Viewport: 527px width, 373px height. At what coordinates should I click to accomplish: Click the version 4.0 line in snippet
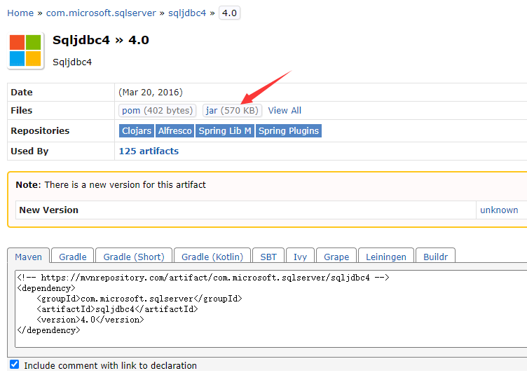click(90, 319)
